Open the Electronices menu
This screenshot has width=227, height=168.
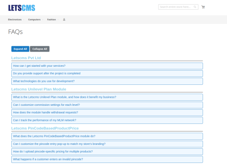click(15, 20)
